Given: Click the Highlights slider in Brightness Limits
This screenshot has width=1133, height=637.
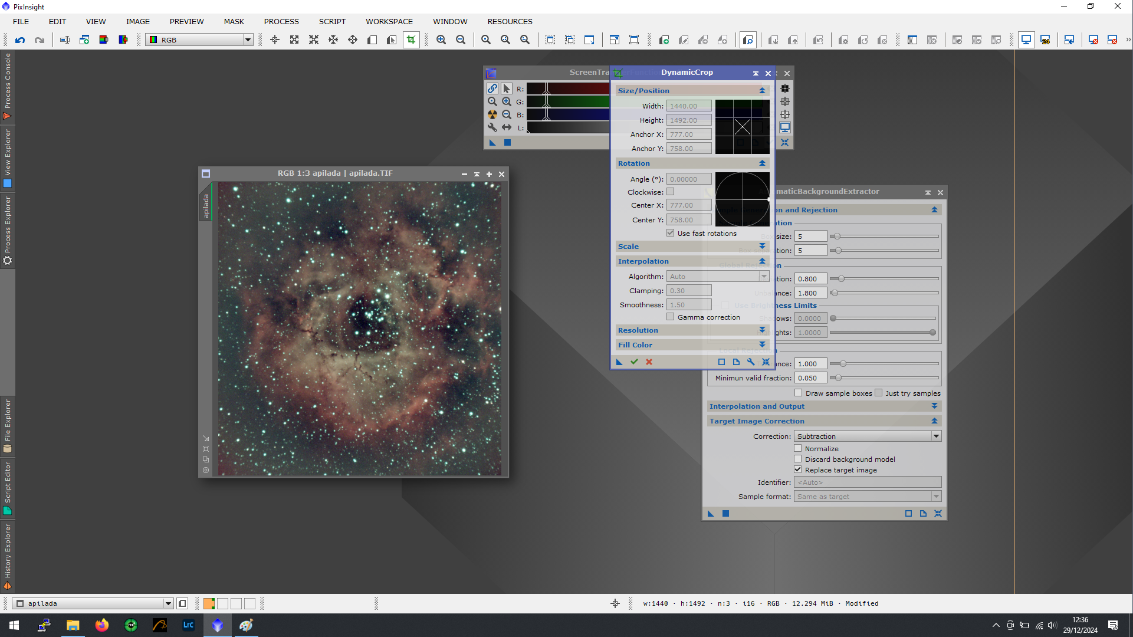Looking at the screenshot, I should pos(884,333).
